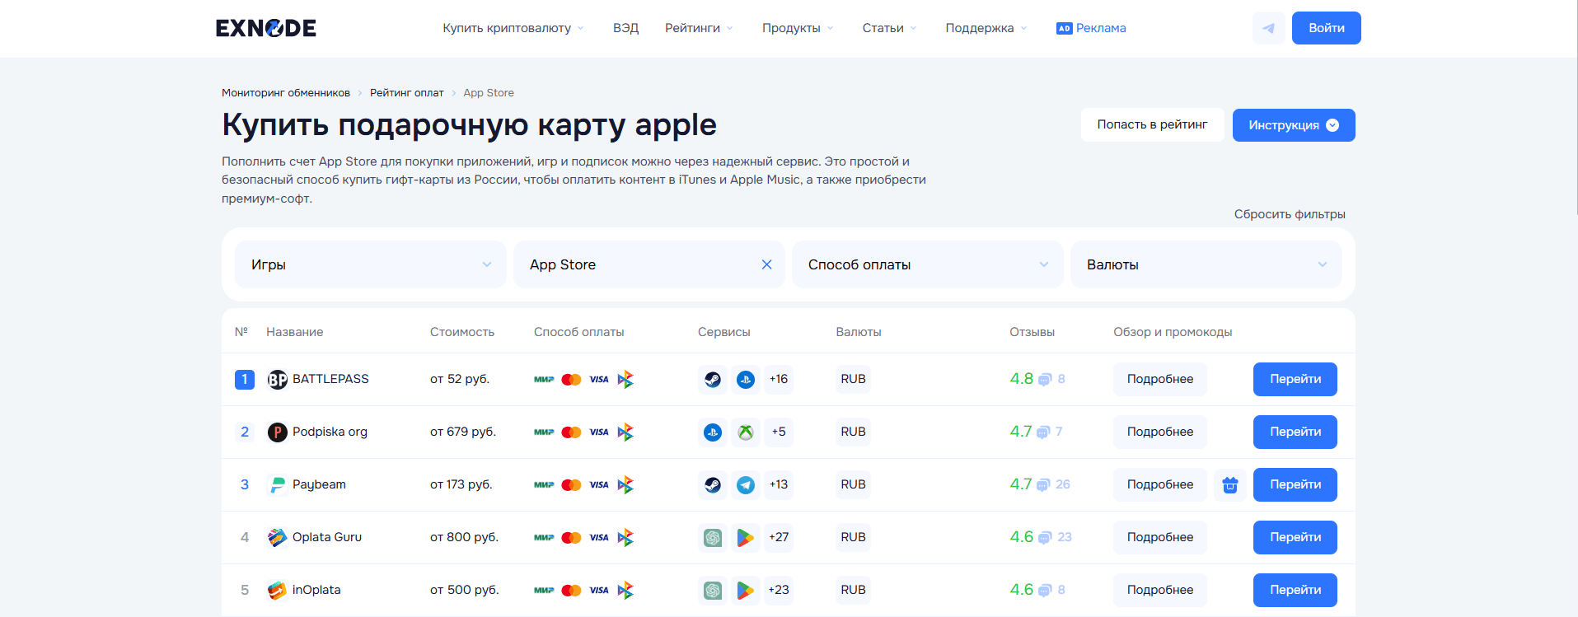
Task: Expand the Игры filter dropdown
Action: (370, 264)
